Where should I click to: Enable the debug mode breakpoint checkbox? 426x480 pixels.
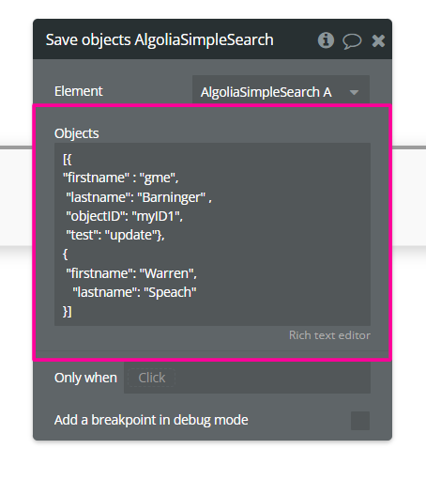click(360, 421)
